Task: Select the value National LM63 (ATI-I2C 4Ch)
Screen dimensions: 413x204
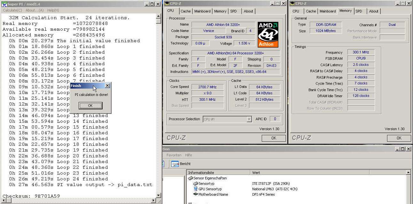Action: (x=275, y=189)
